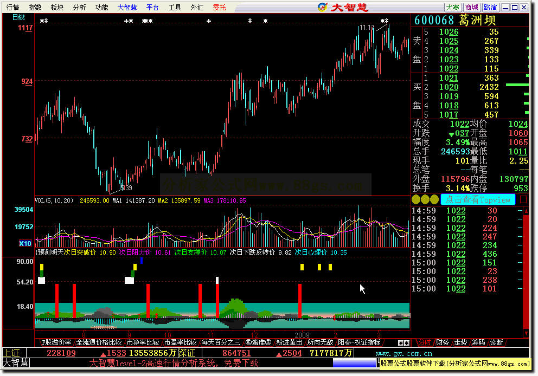
Task: Click the 15:00 tick row with volume 238
Action: (466, 280)
